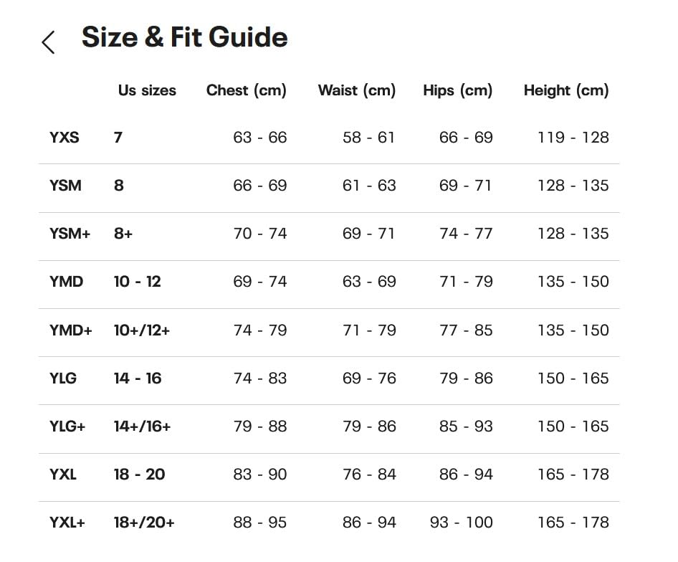Screen dimensions: 678x562
Task: Click the Chest (cm) column header
Action: tap(246, 90)
